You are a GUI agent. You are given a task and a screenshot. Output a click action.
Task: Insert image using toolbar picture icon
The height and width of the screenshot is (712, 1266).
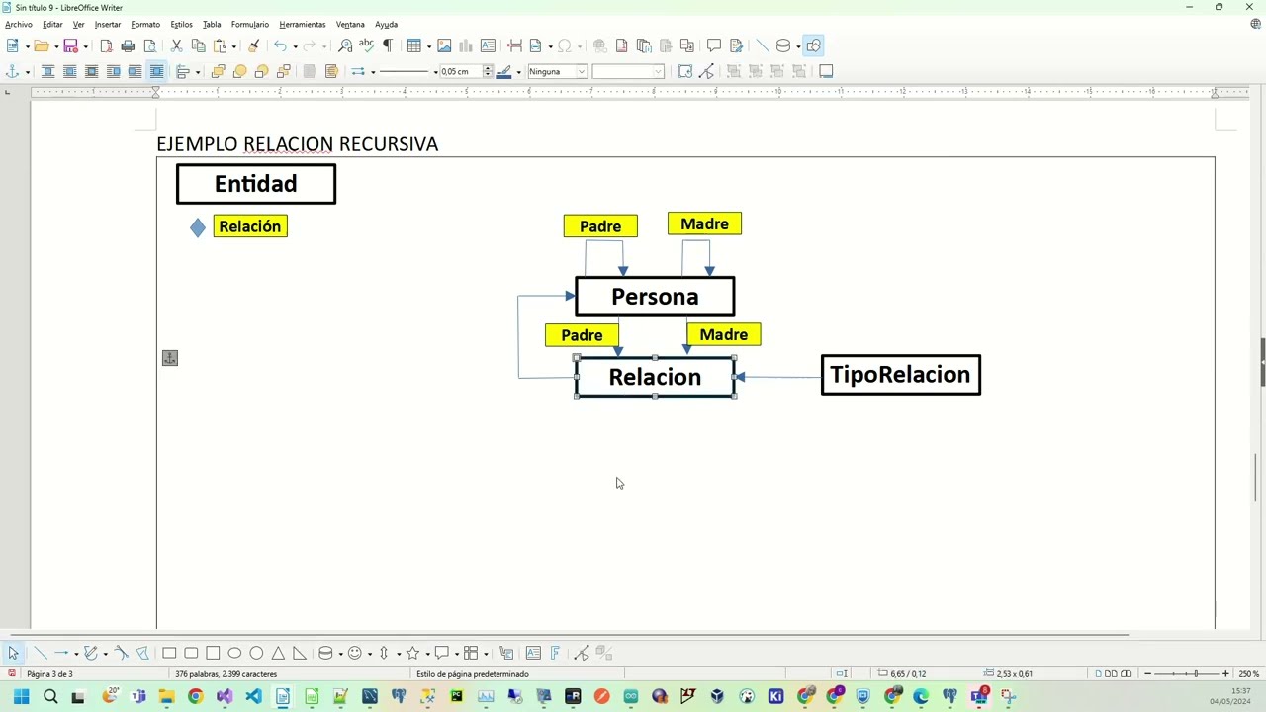coord(444,45)
